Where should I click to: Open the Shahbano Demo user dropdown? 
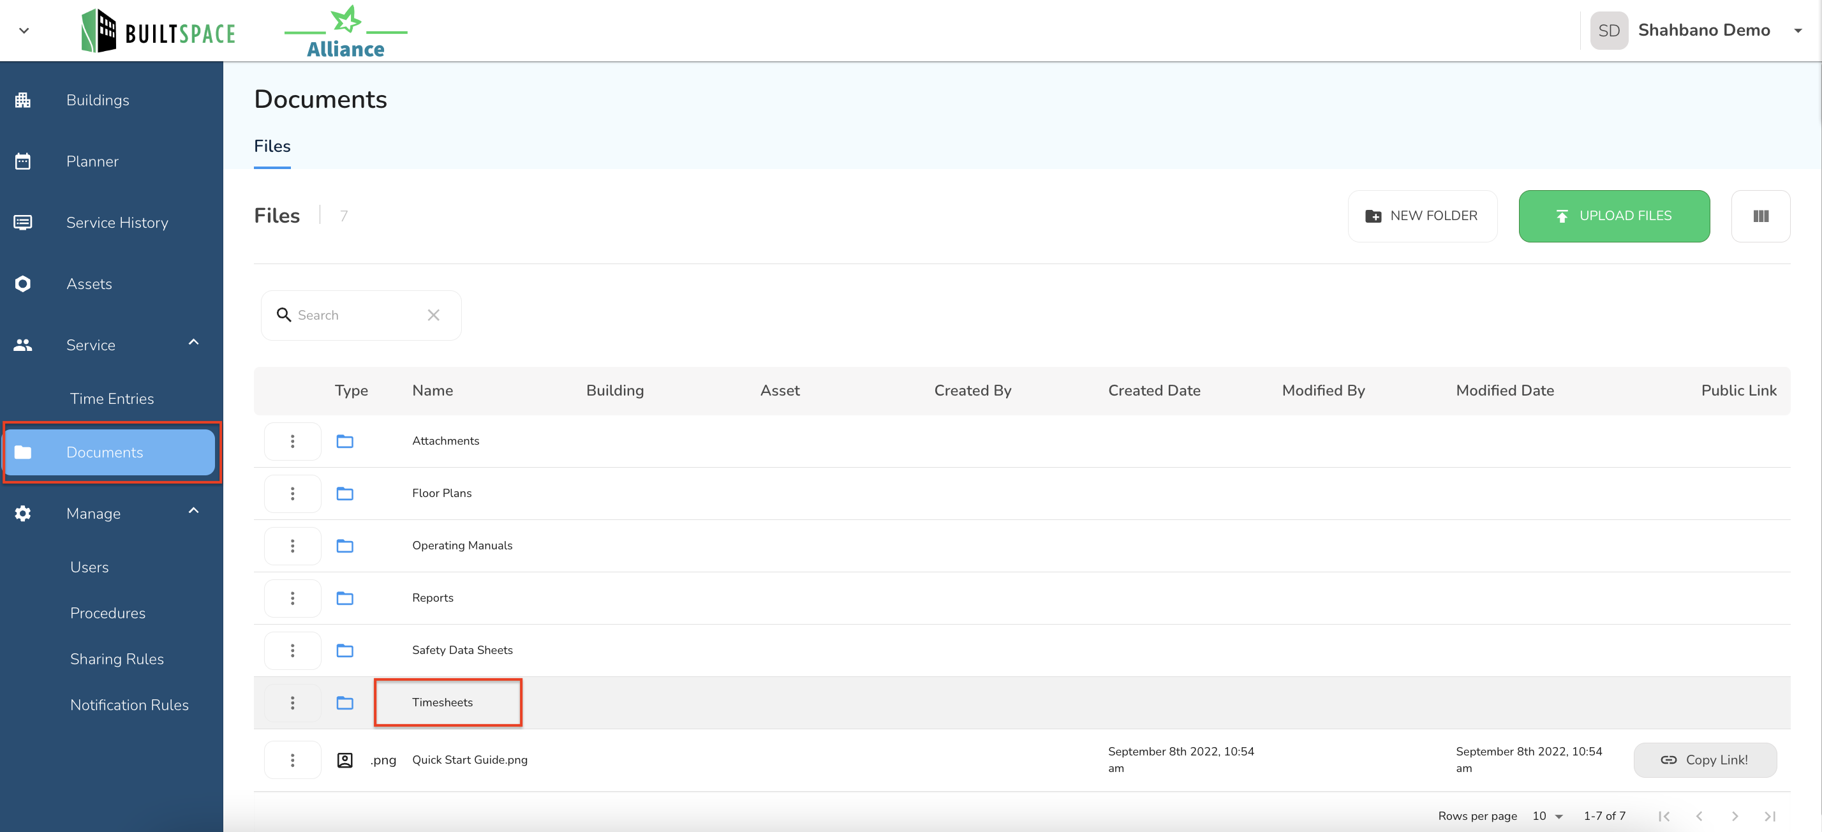point(1797,31)
